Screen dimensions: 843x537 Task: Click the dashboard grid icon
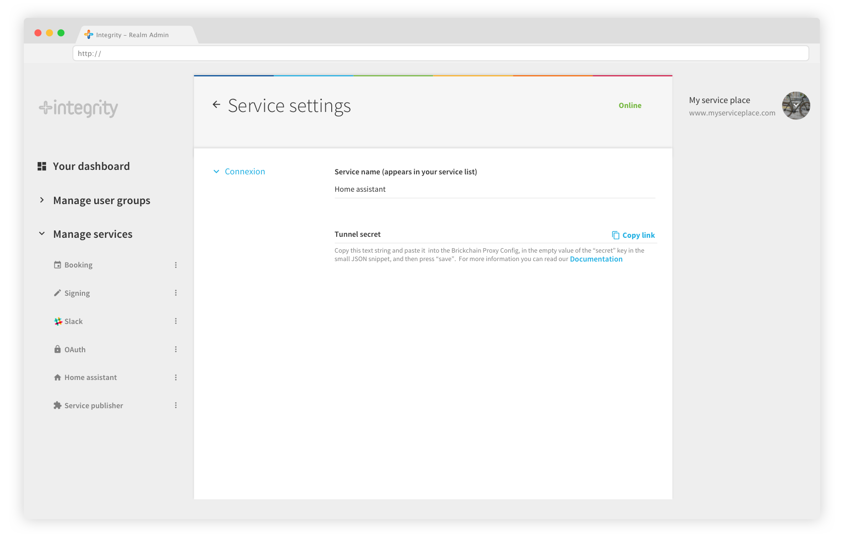tap(42, 166)
